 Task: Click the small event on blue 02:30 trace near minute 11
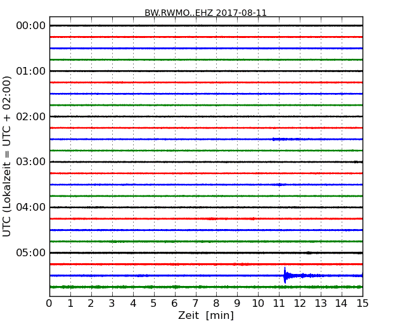pyautogui.click(x=286, y=139)
